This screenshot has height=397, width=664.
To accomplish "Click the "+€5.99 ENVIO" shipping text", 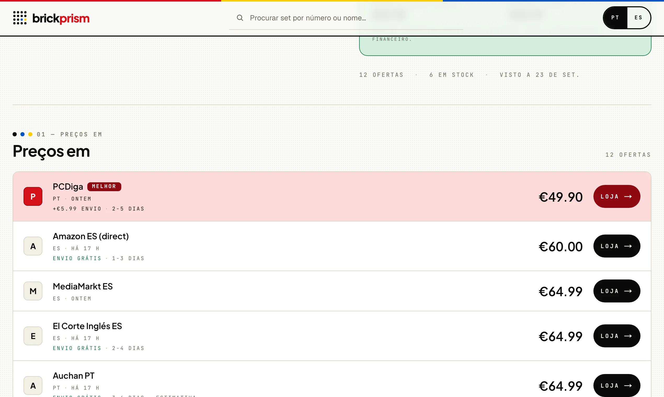I will click(x=77, y=209).
